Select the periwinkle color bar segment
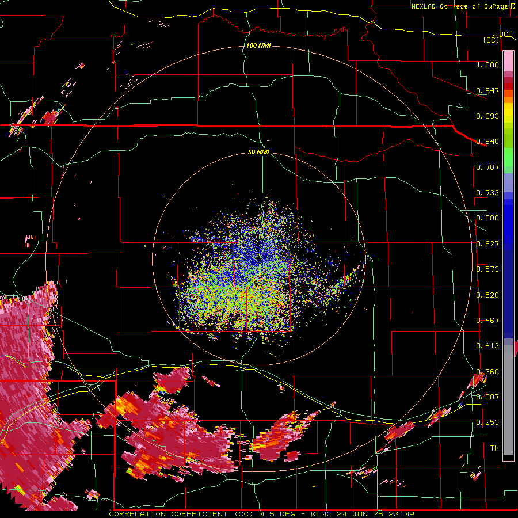Image resolution: width=518 pixels, height=518 pixels. tap(508, 182)
